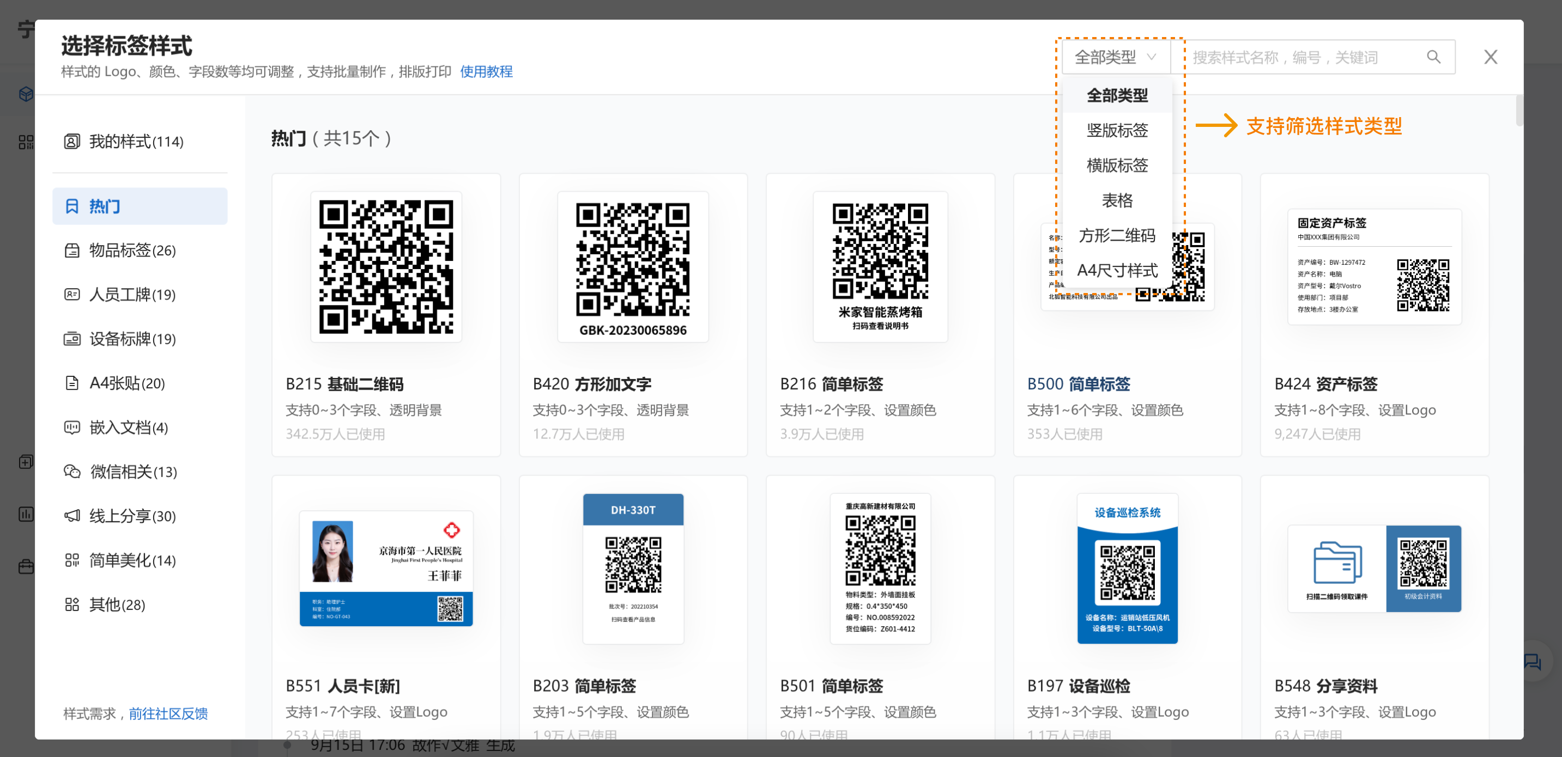Click the 热门（共15个）heading
Screen dimensions: 1562x757
[332, 138]
